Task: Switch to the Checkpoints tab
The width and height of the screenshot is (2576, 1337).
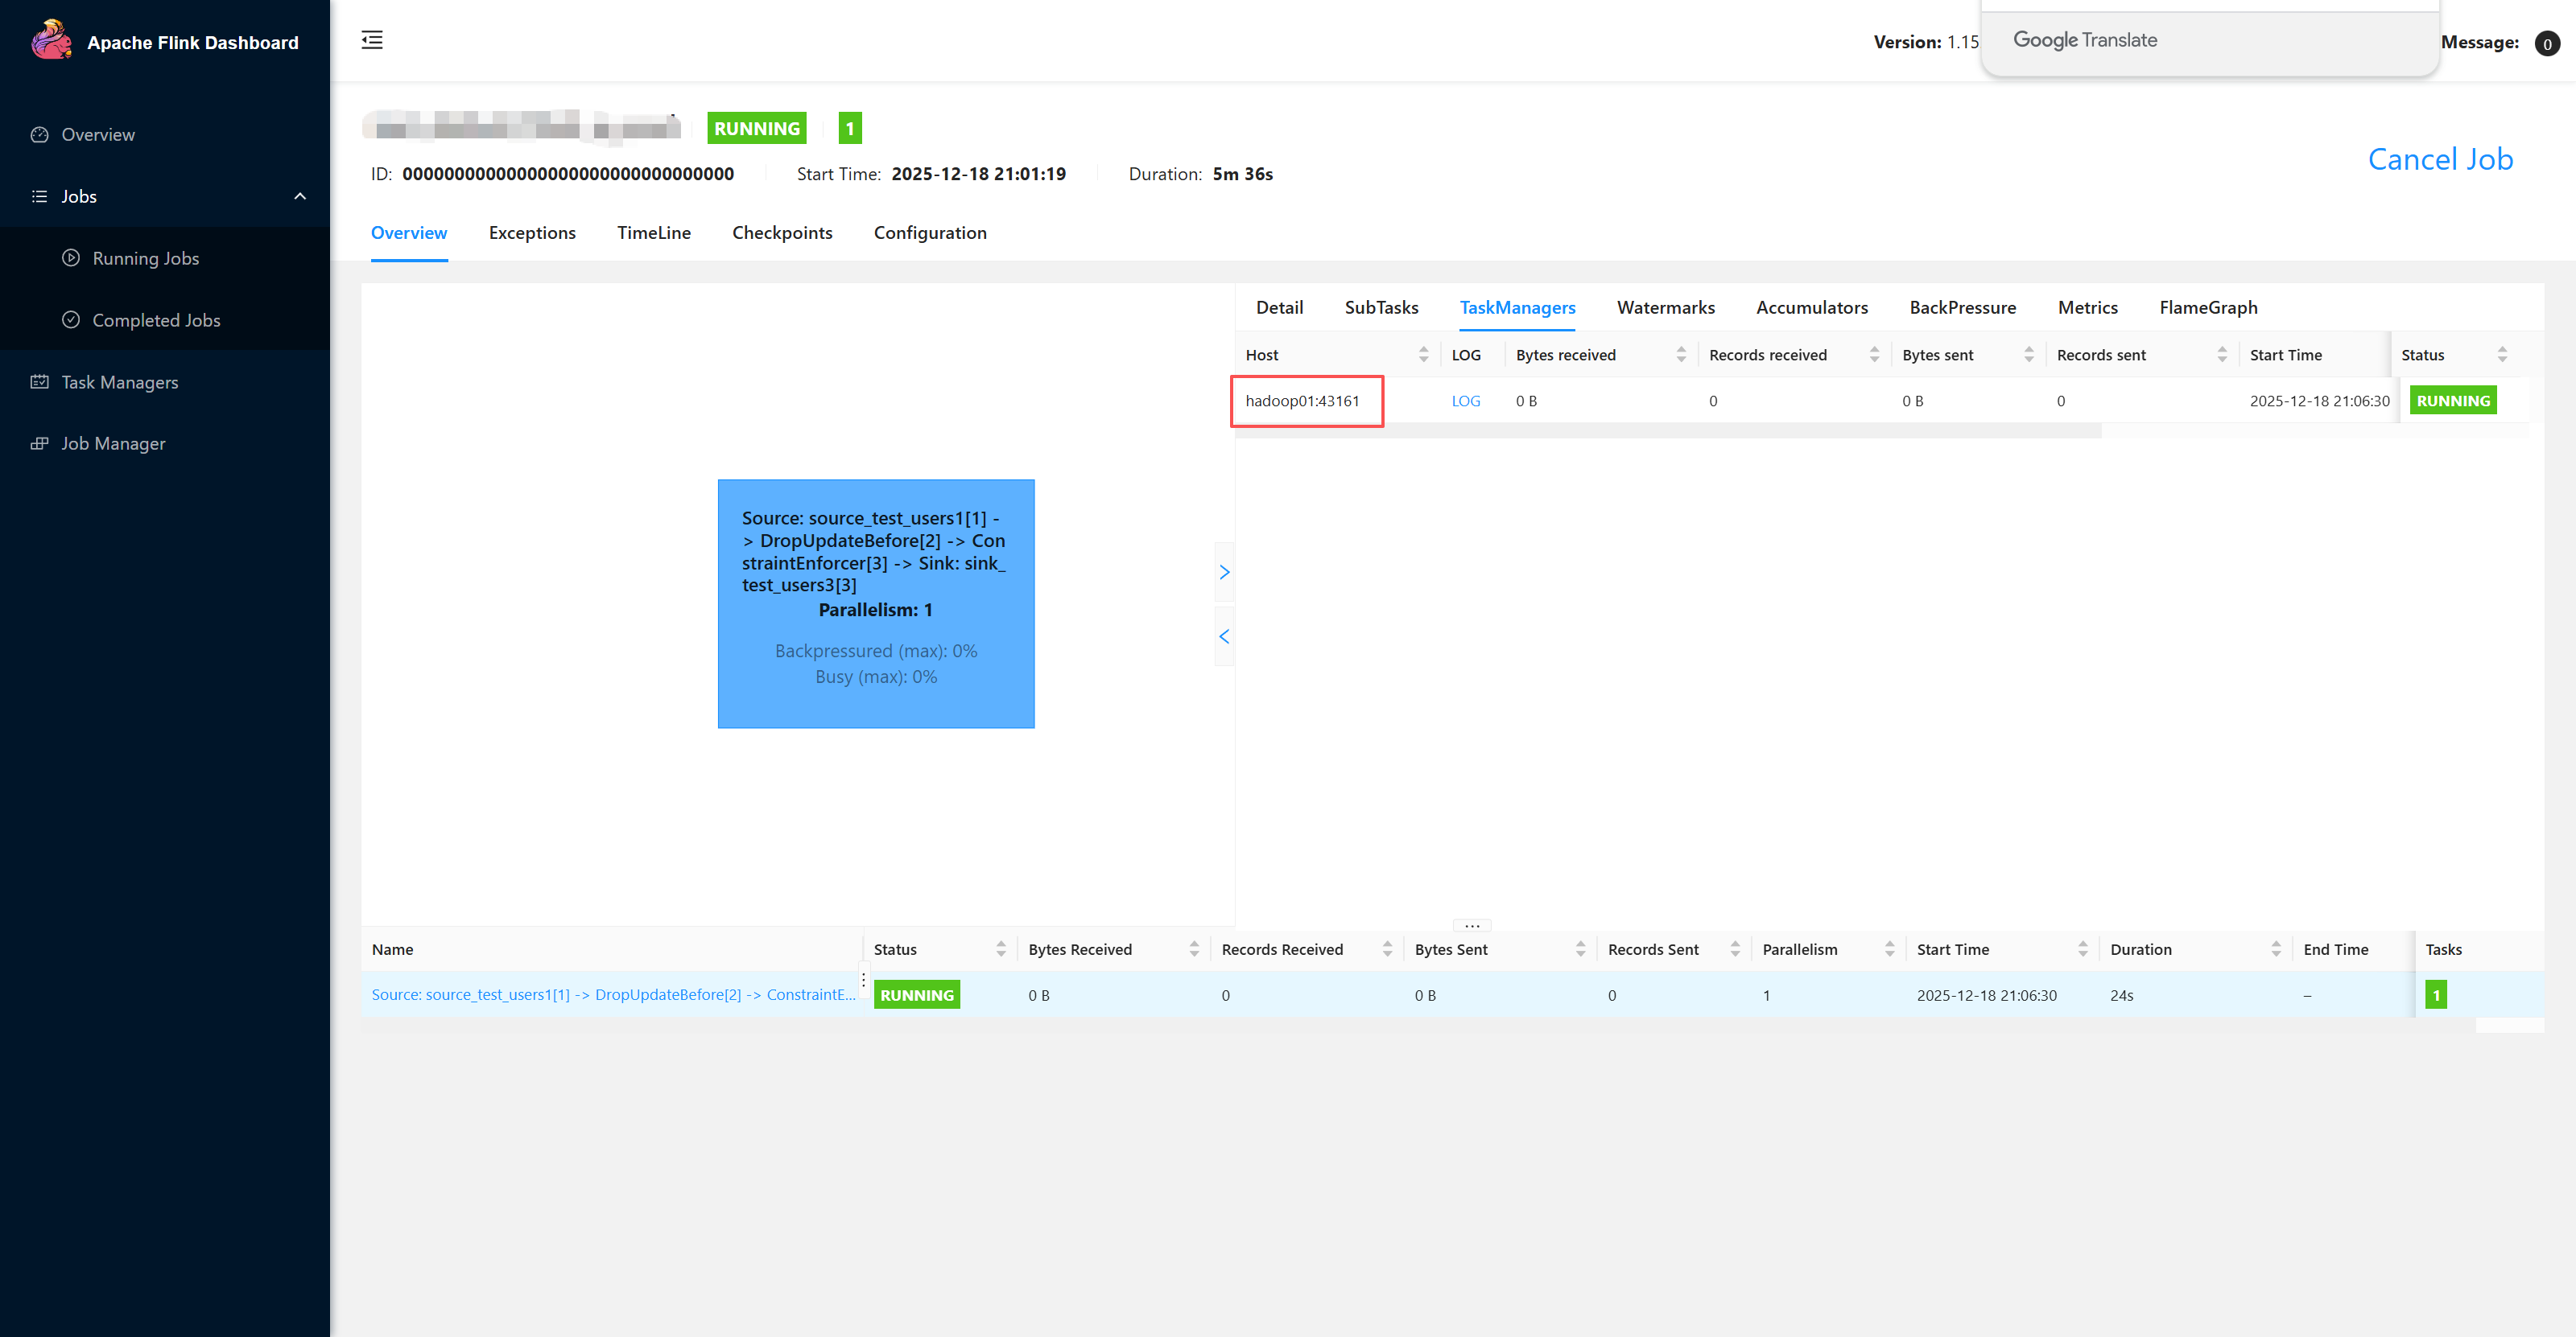Action: pos(782,232)
